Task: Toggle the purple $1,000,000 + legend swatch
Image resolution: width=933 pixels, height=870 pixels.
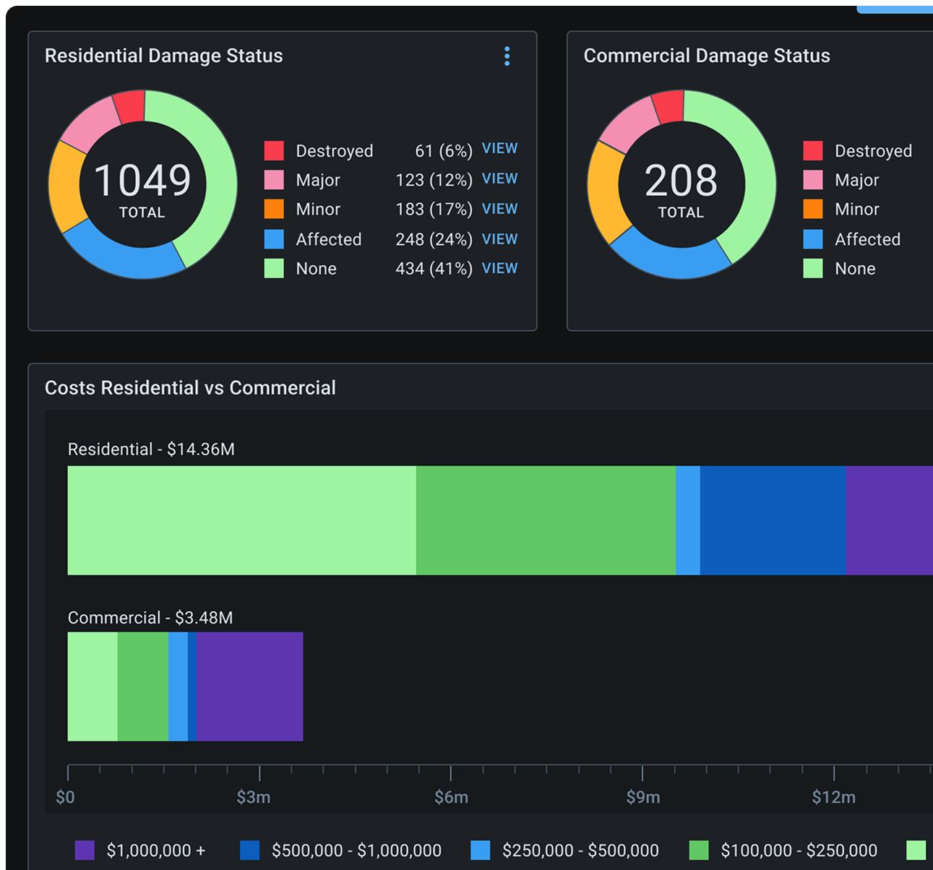Action: pos(85,850)
